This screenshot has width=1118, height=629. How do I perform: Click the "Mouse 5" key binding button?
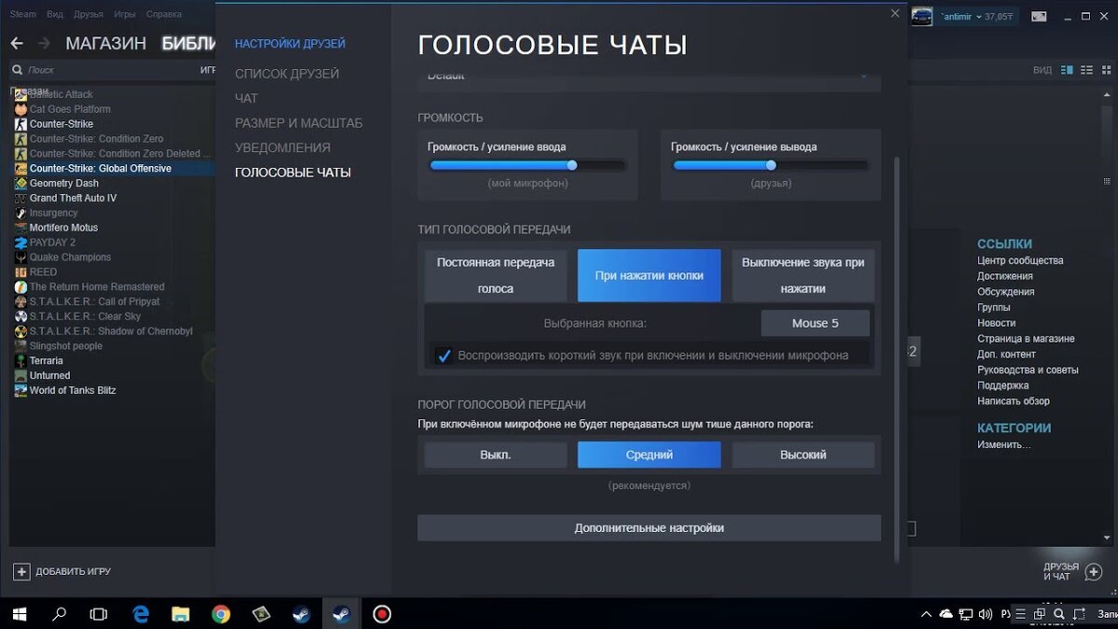815,323
